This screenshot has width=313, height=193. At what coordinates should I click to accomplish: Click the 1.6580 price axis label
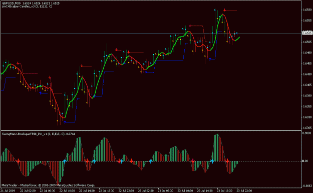307,10
